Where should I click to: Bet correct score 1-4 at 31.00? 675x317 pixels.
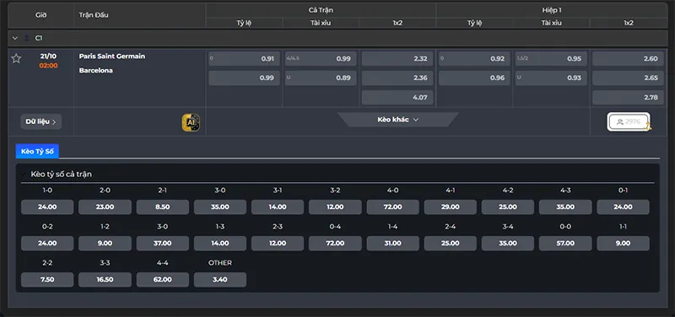[x=393, y=244]
